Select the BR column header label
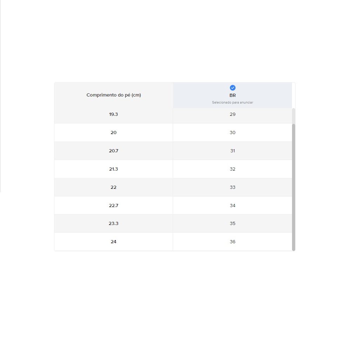The width and height of the screenshot is (351, 351). coord(232,95)
